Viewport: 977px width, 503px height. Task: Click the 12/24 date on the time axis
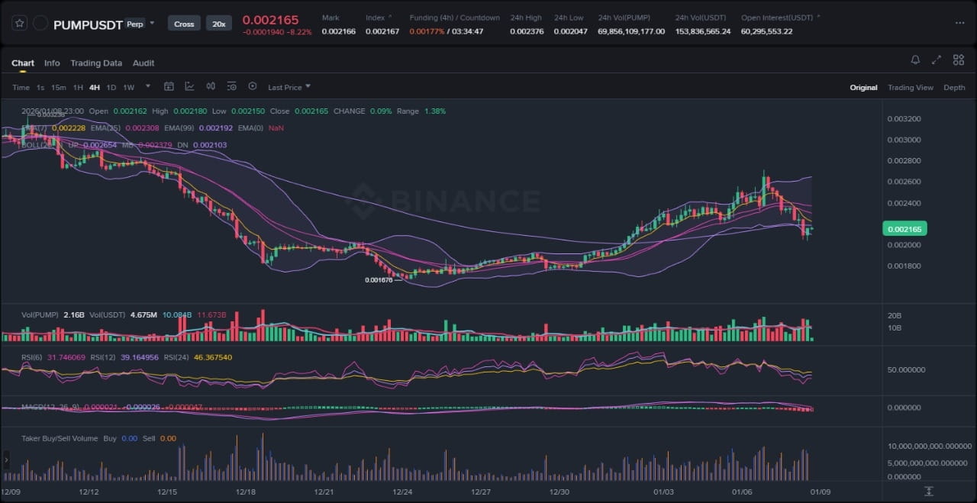coord(402,492)
